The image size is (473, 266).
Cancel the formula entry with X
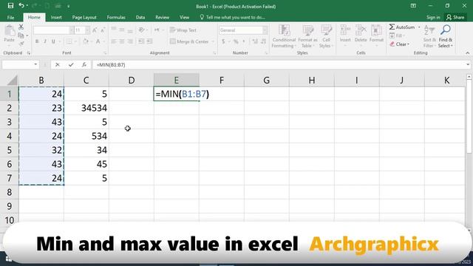point(58,64)
